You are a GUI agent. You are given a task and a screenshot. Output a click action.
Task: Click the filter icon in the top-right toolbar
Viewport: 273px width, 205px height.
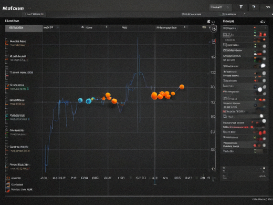tap(241, 7)
